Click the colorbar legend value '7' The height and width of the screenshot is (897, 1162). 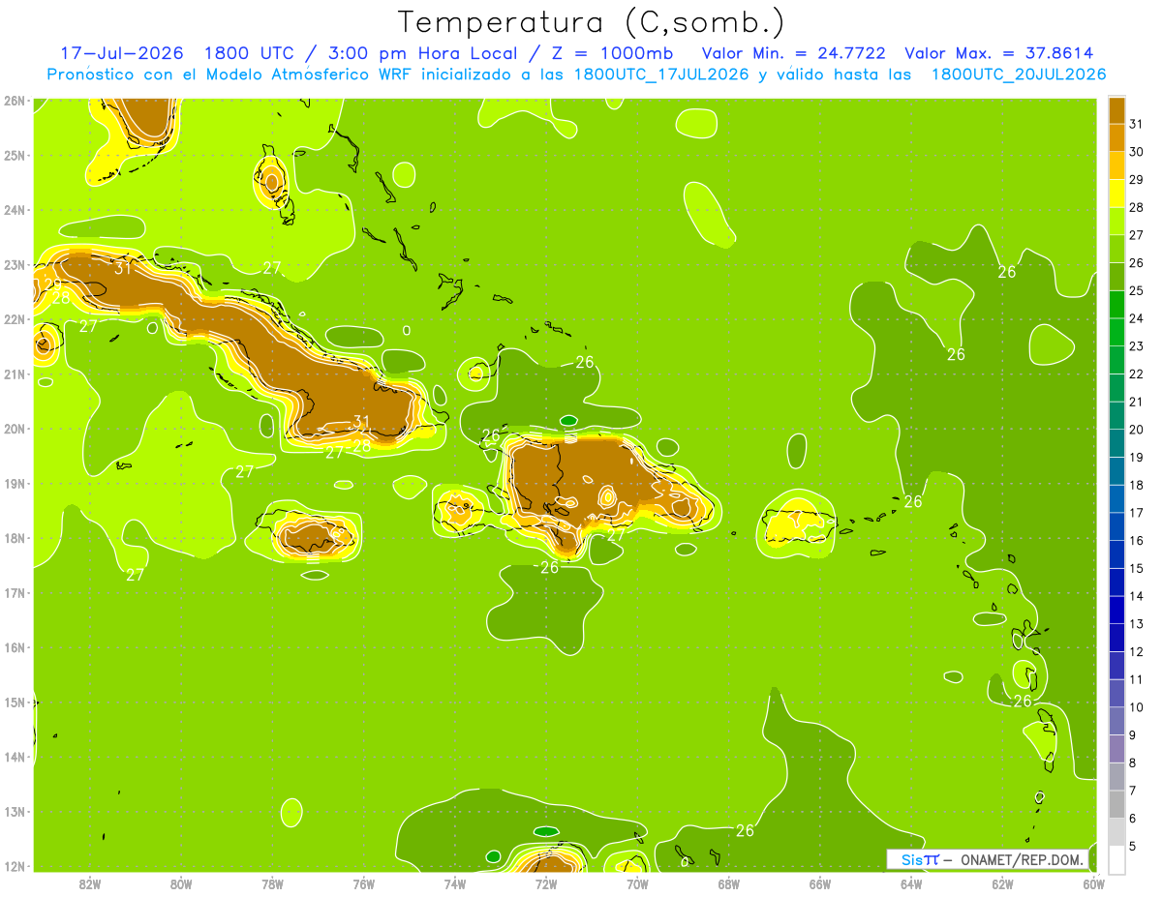(x=1133, y=791)
